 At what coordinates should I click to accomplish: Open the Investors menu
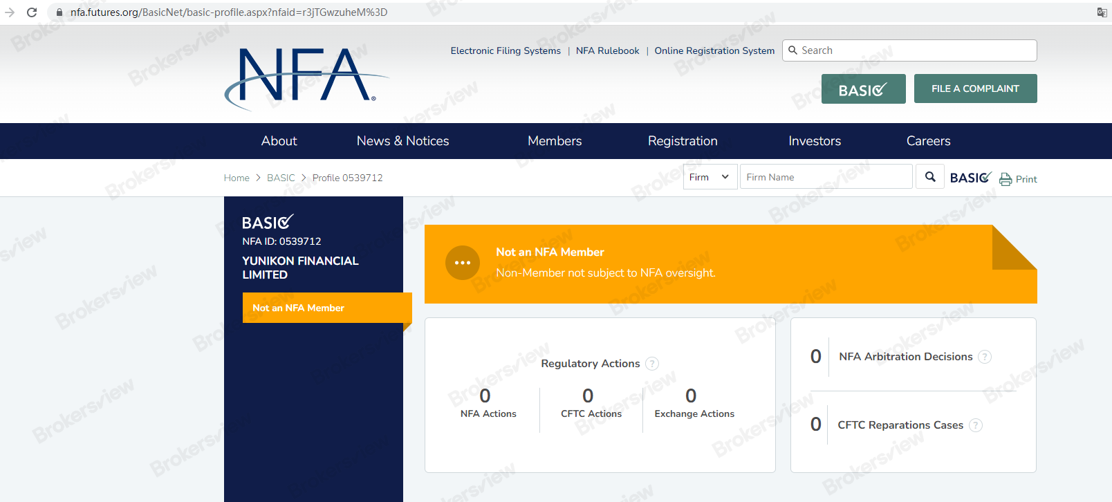815,141
